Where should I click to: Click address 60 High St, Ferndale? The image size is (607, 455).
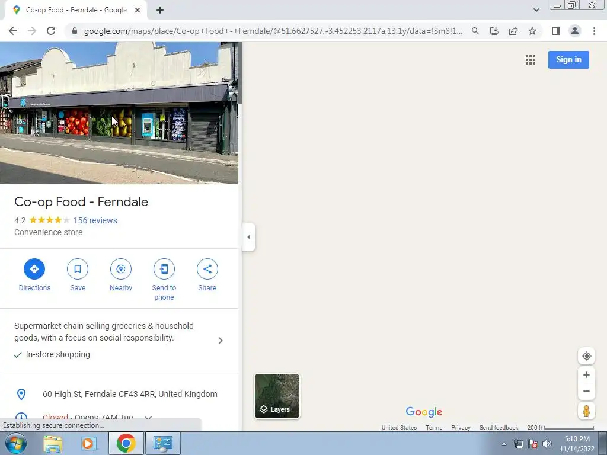130,394
